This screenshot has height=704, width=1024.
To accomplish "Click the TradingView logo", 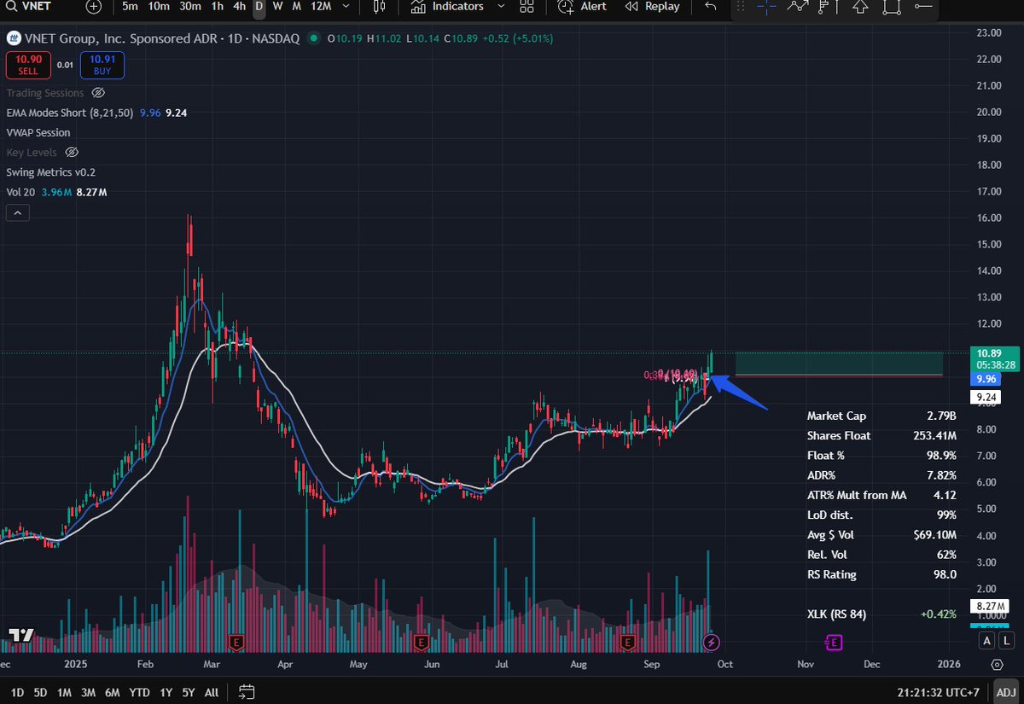I will [20, 636].
